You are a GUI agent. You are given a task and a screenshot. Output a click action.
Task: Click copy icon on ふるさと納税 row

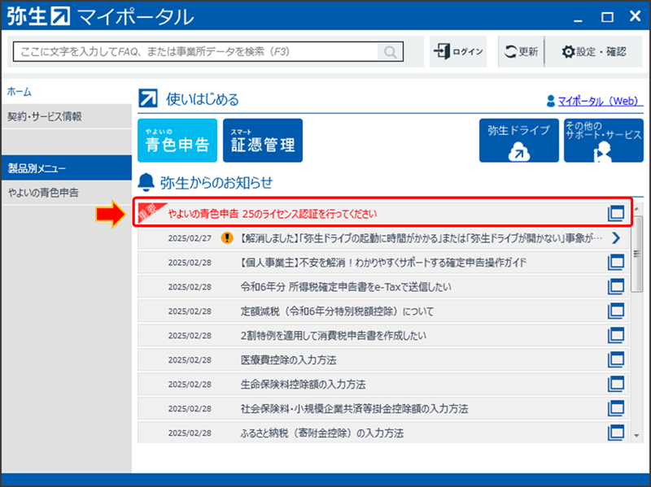616,433
